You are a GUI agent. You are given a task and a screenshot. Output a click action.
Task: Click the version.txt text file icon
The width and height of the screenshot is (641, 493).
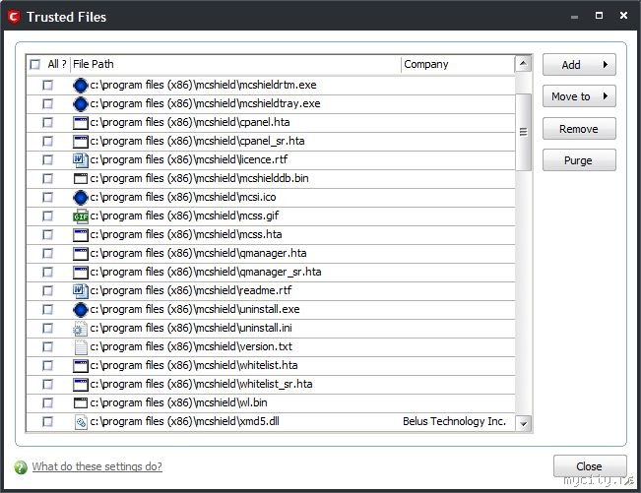pyautogui.click(x=81, y=347)
